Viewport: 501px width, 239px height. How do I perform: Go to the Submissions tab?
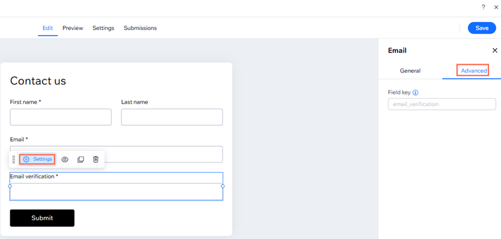[140, 28]
